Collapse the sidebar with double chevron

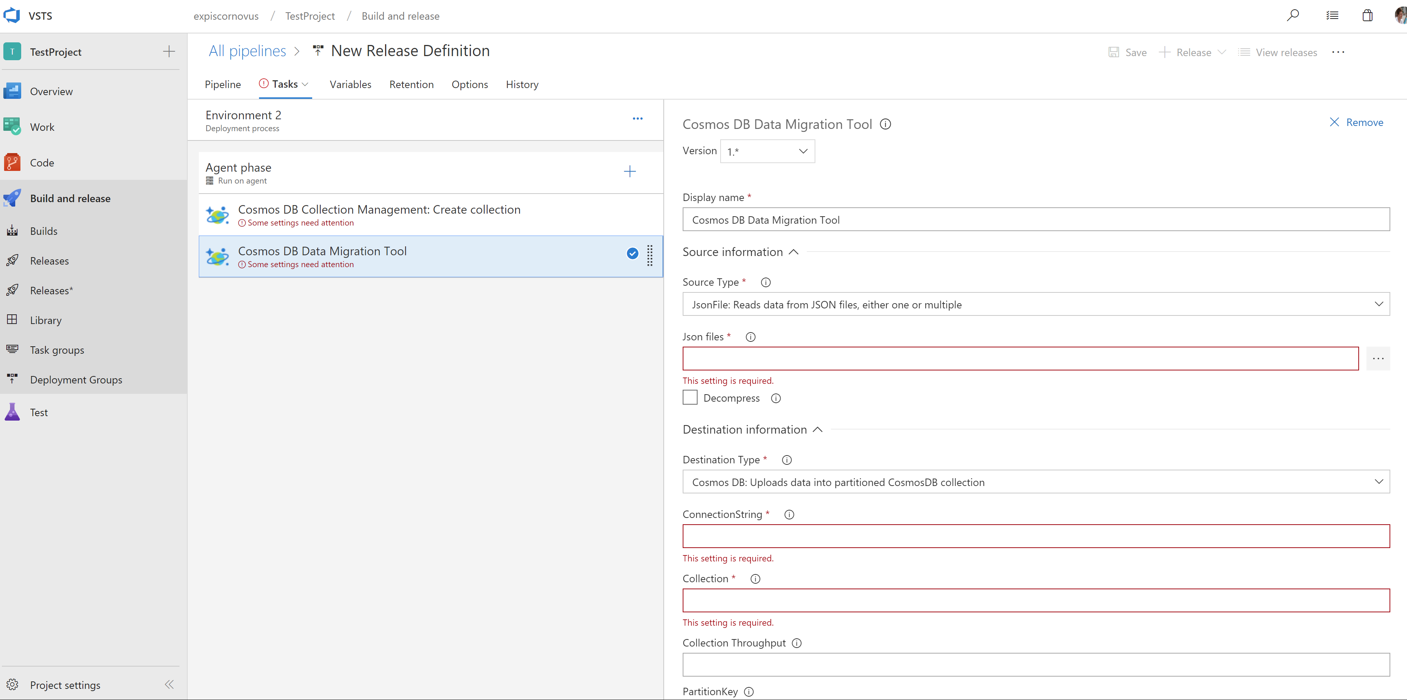[169, 684]
